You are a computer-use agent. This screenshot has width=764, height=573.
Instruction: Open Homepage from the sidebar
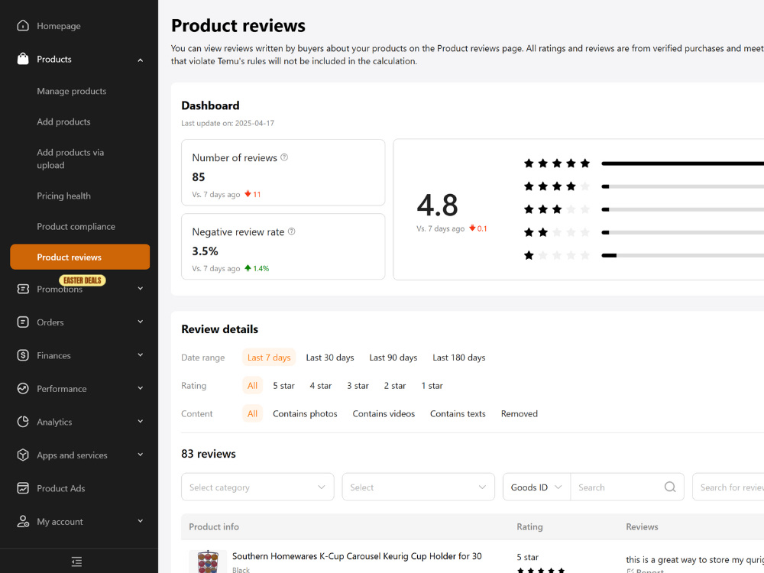tap(59, 26)
